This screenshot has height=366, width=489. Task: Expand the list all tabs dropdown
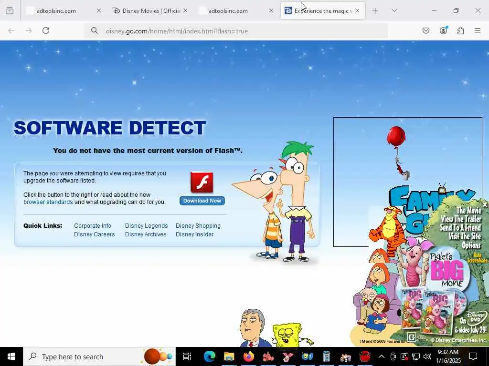[394, 11]
